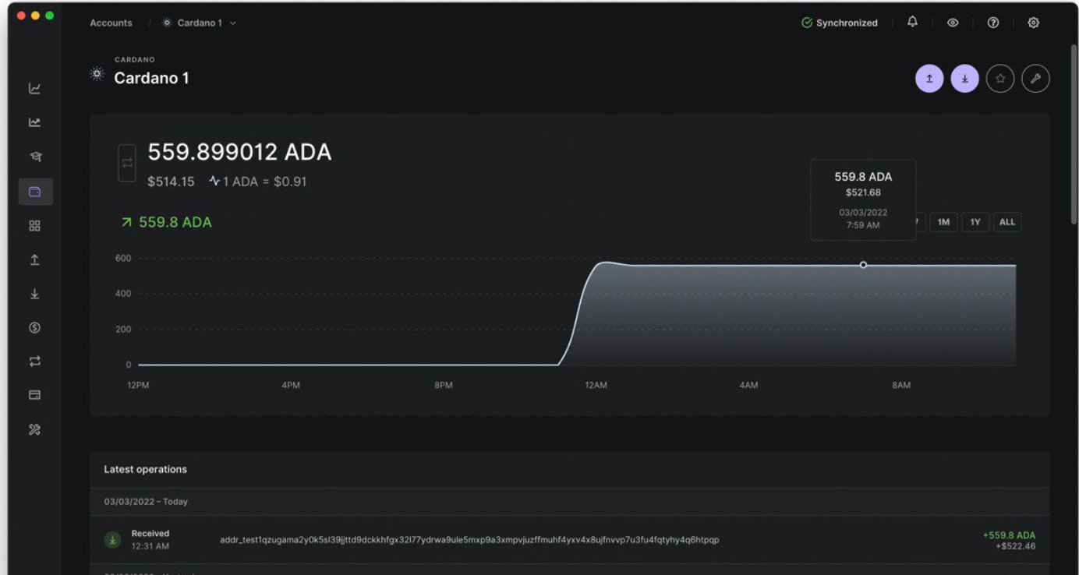Click the green 559.8 ADA change value
Viewport: 1079px width, 575px height.
tap(175, 222)
